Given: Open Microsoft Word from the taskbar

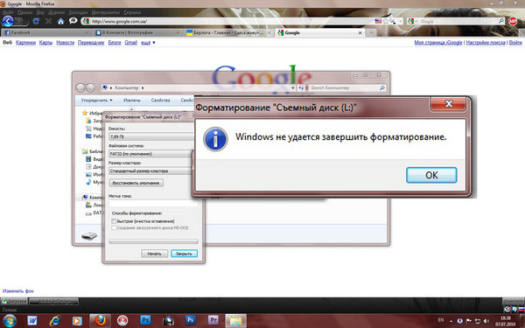Looking at the screenshot, I should pos(32,321).
